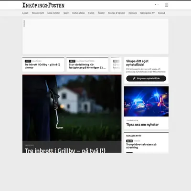The image size is (191, 191).
Task: Click the Skapa ditt eget nyhetsflöde heading
Action: [x=137, y=63]
